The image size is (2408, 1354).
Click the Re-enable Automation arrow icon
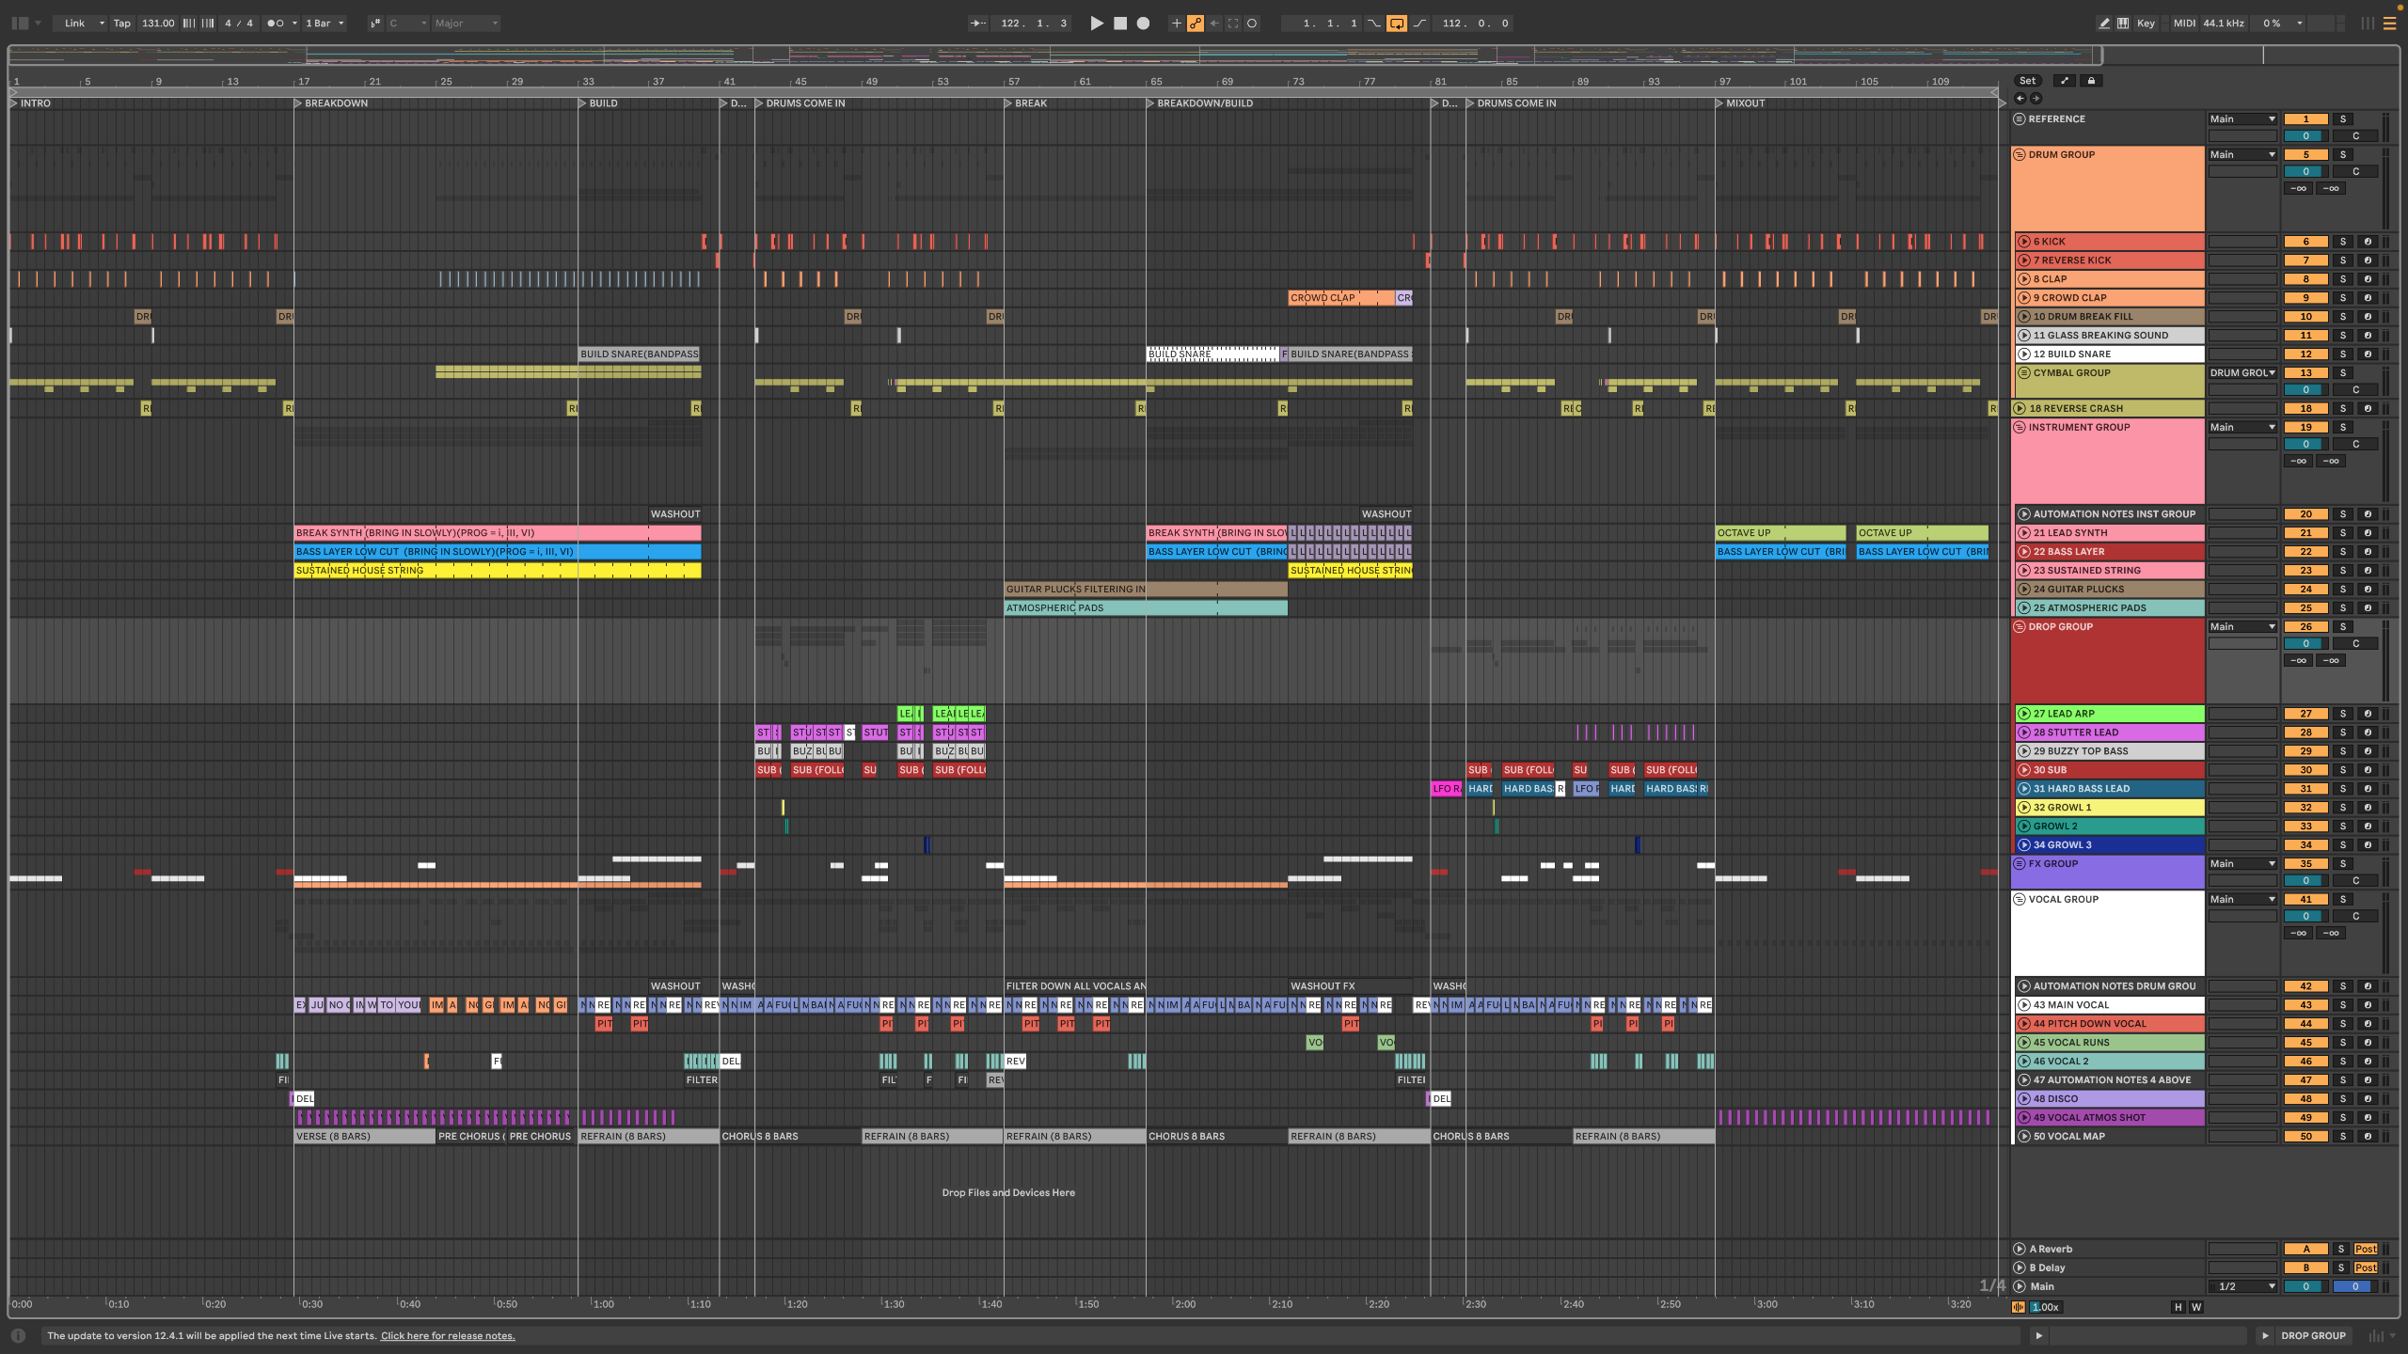1214,24
